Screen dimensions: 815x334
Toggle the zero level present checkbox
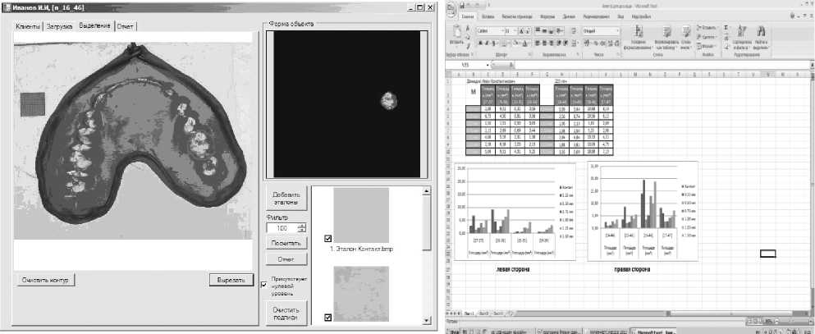(263, 285)
